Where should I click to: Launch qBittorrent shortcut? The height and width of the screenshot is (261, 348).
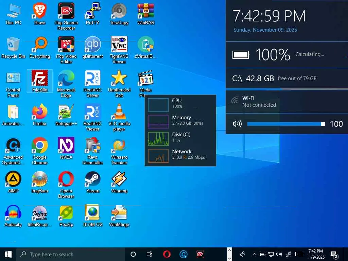pyautogui.click(x=92, y=48)
